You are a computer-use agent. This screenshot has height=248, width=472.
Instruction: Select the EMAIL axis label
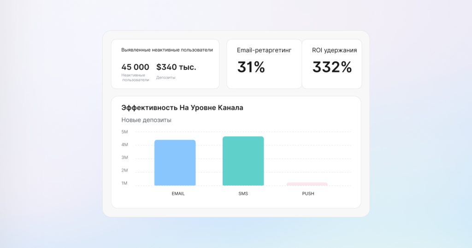tap(178, 194)
